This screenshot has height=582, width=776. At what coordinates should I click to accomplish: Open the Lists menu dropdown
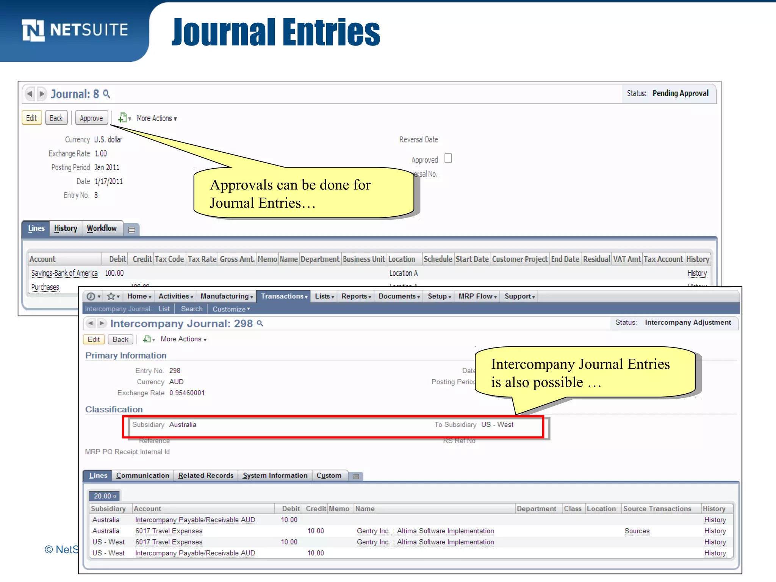click(x=324, y=296)
